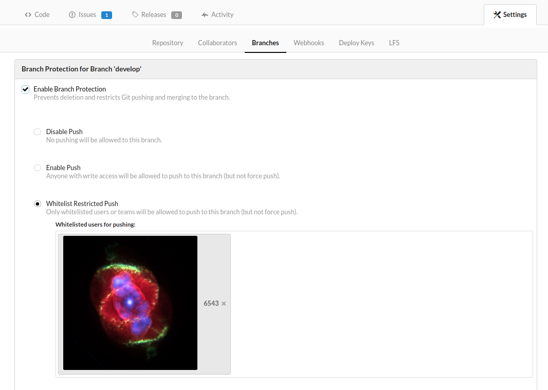
Task: Open the Releases tab
Action: (157, 15)
